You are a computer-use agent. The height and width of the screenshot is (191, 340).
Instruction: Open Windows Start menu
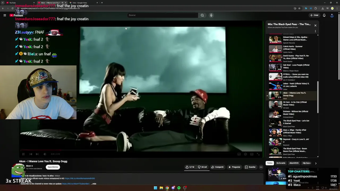pyautogui.click(x=155, y=188)
